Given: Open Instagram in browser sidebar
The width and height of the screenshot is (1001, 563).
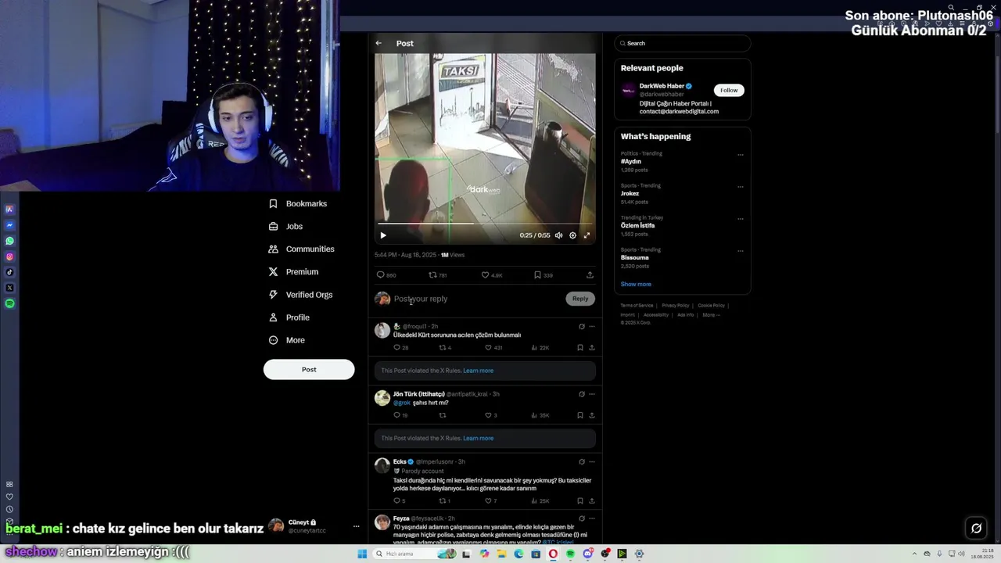Looking at the screenshot, I should (9, 256).
